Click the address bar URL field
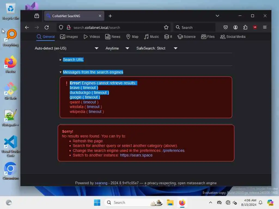 [114, 27]
